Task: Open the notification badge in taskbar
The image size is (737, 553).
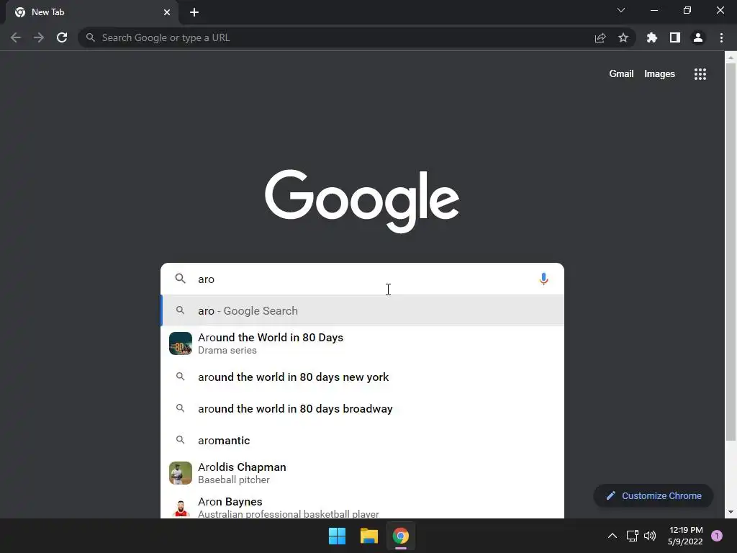Action: click(x=717, y=536)
